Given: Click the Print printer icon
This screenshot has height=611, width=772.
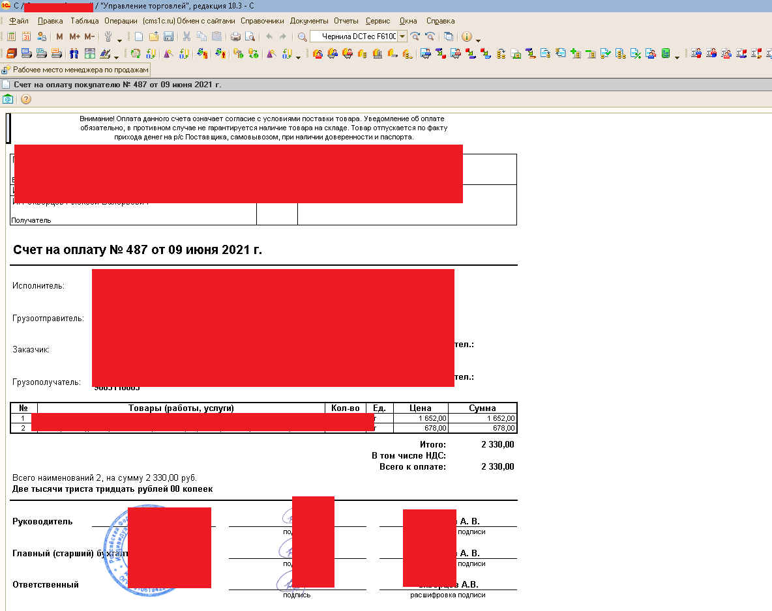Looking at the screenshot, I should pos(236,36).
